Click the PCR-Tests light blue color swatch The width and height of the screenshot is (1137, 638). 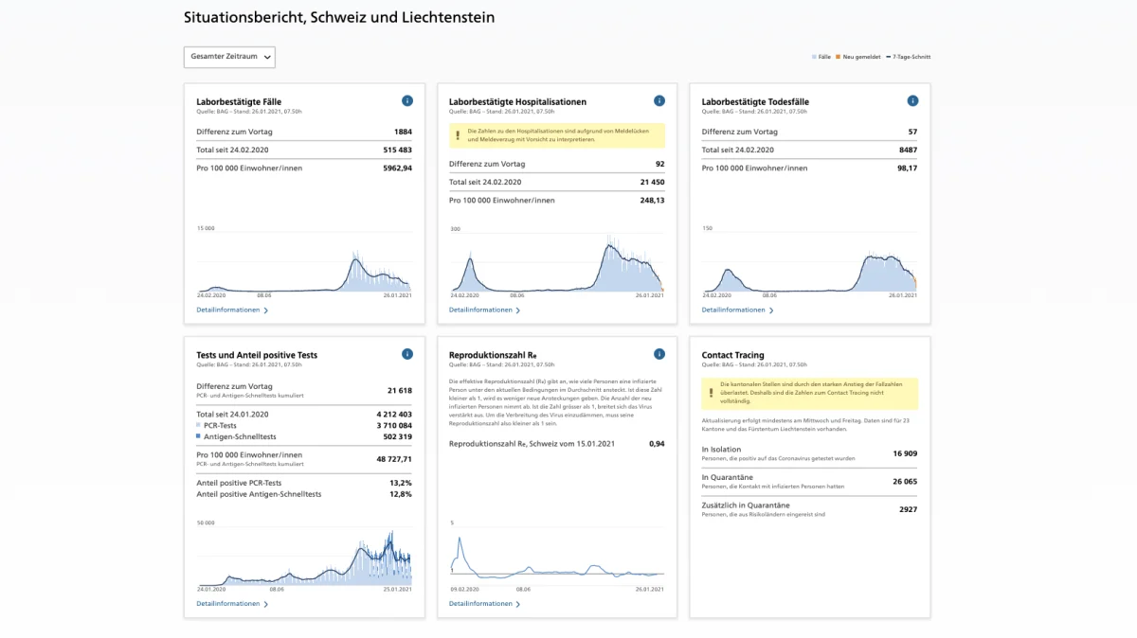coord(199,426)
